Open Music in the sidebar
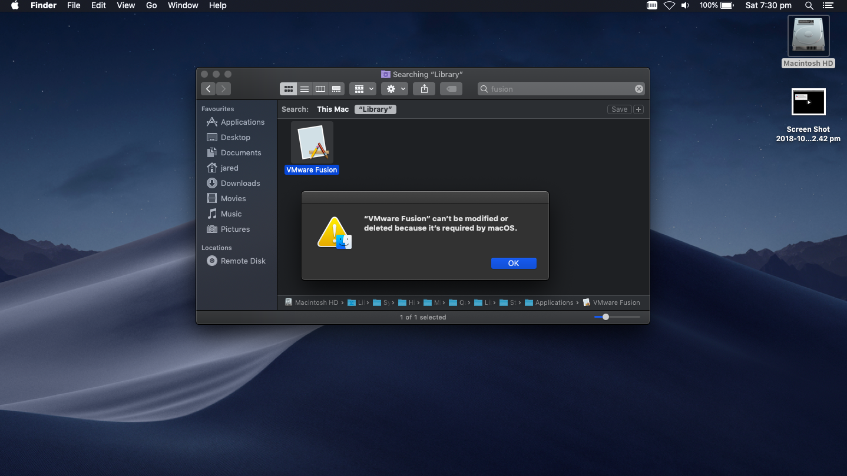This screenshot has width=847, height=476. click(224, 214)
